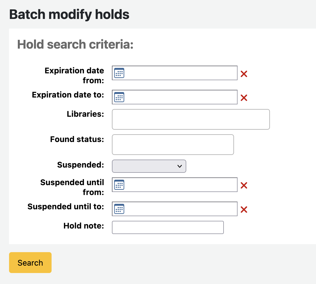The image size is (316, 284).
Task: Clear the Suspended until from date
Action: tap(244, 185)
